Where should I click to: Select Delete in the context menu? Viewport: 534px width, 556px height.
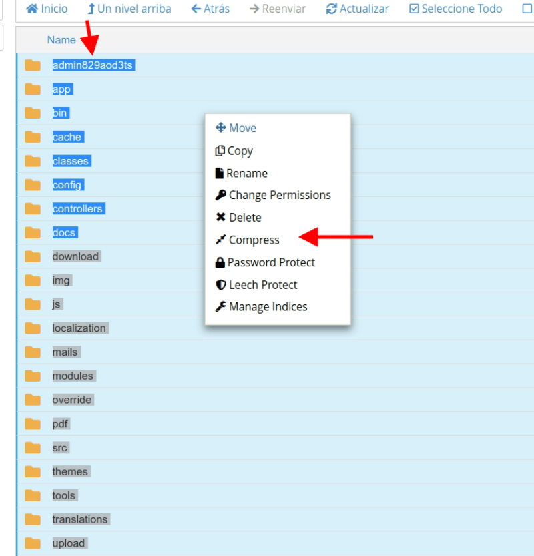pos(245,218)
